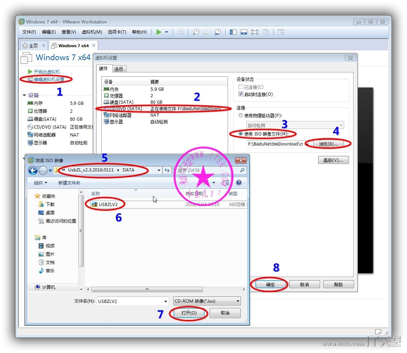The height and width of the screenshot is (353, 407).
Task: Open the CD-ROM 映像 file type dropdown
Action: point(238,301)
